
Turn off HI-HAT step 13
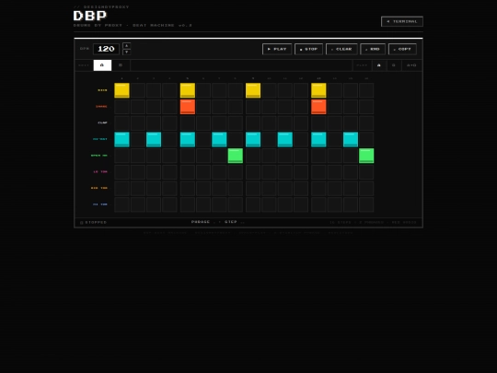(x=318, y=140)
